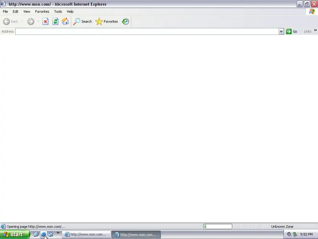Click the Unknown Zone status text
This screenshot has height=239, width=318.
click(282, 227)
